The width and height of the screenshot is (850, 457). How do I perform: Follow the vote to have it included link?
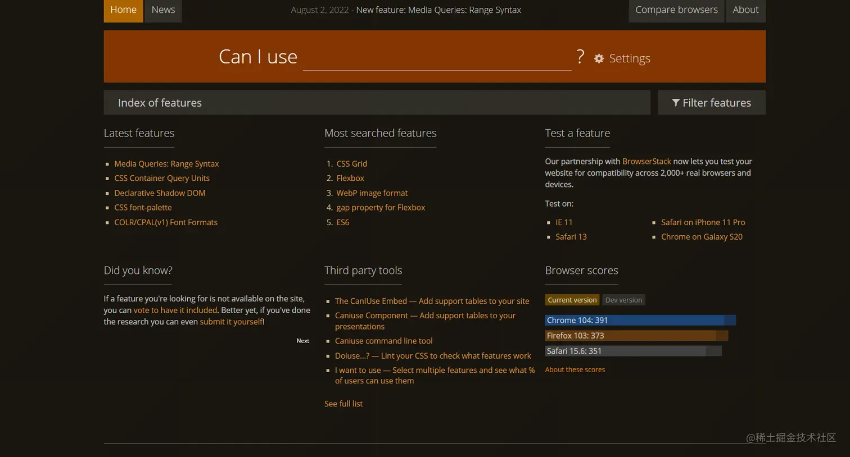pos(175,310)
